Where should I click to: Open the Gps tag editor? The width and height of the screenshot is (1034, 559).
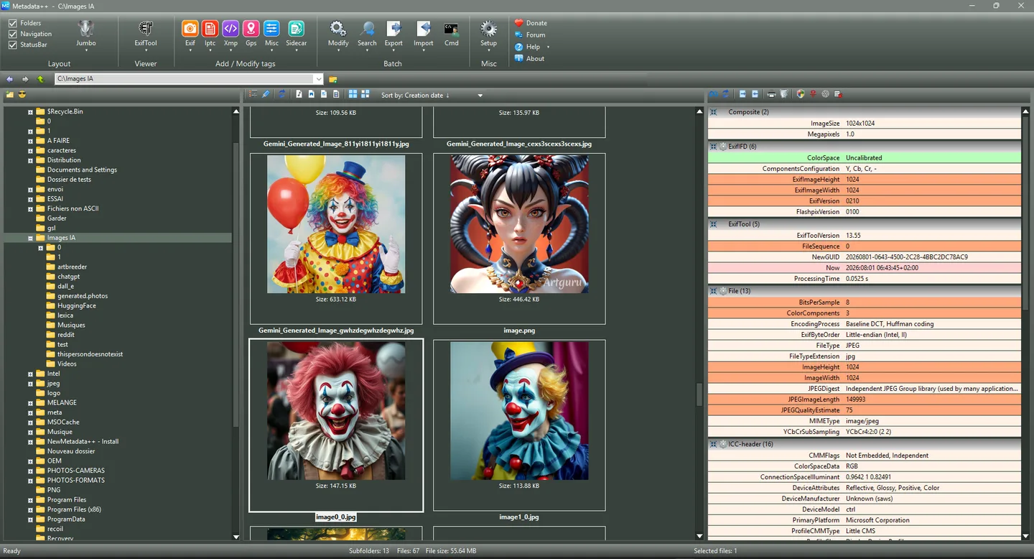[251, 33]
